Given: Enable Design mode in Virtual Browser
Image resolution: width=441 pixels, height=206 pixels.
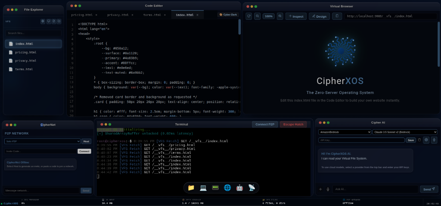Looking at the screenshot, I should click(x=319, y=16).
